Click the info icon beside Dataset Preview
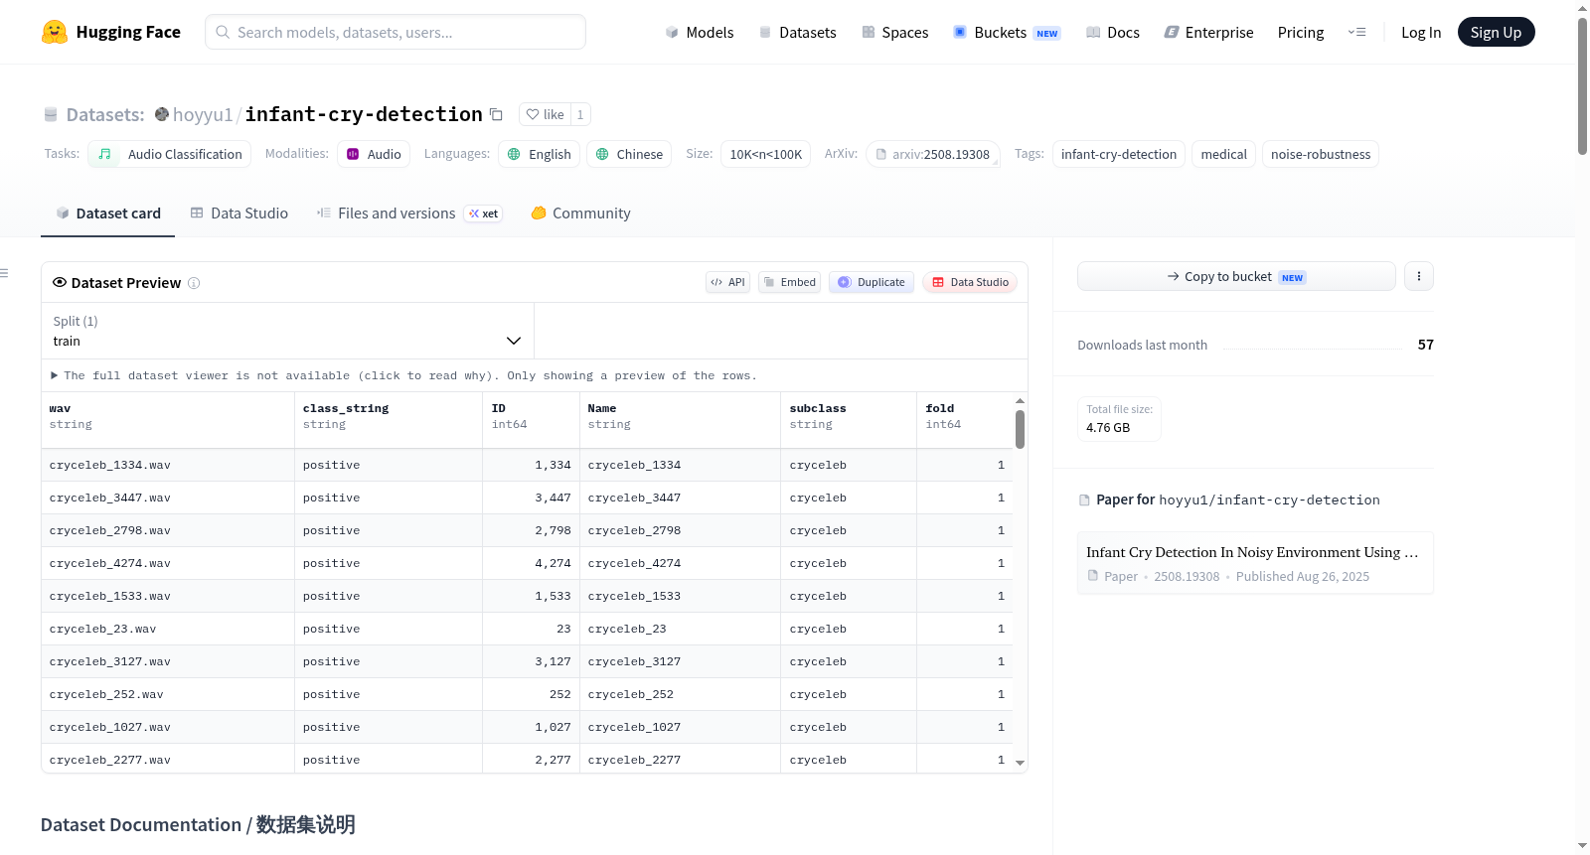This screenshot has height=855, width=1590. pos(194,283)
